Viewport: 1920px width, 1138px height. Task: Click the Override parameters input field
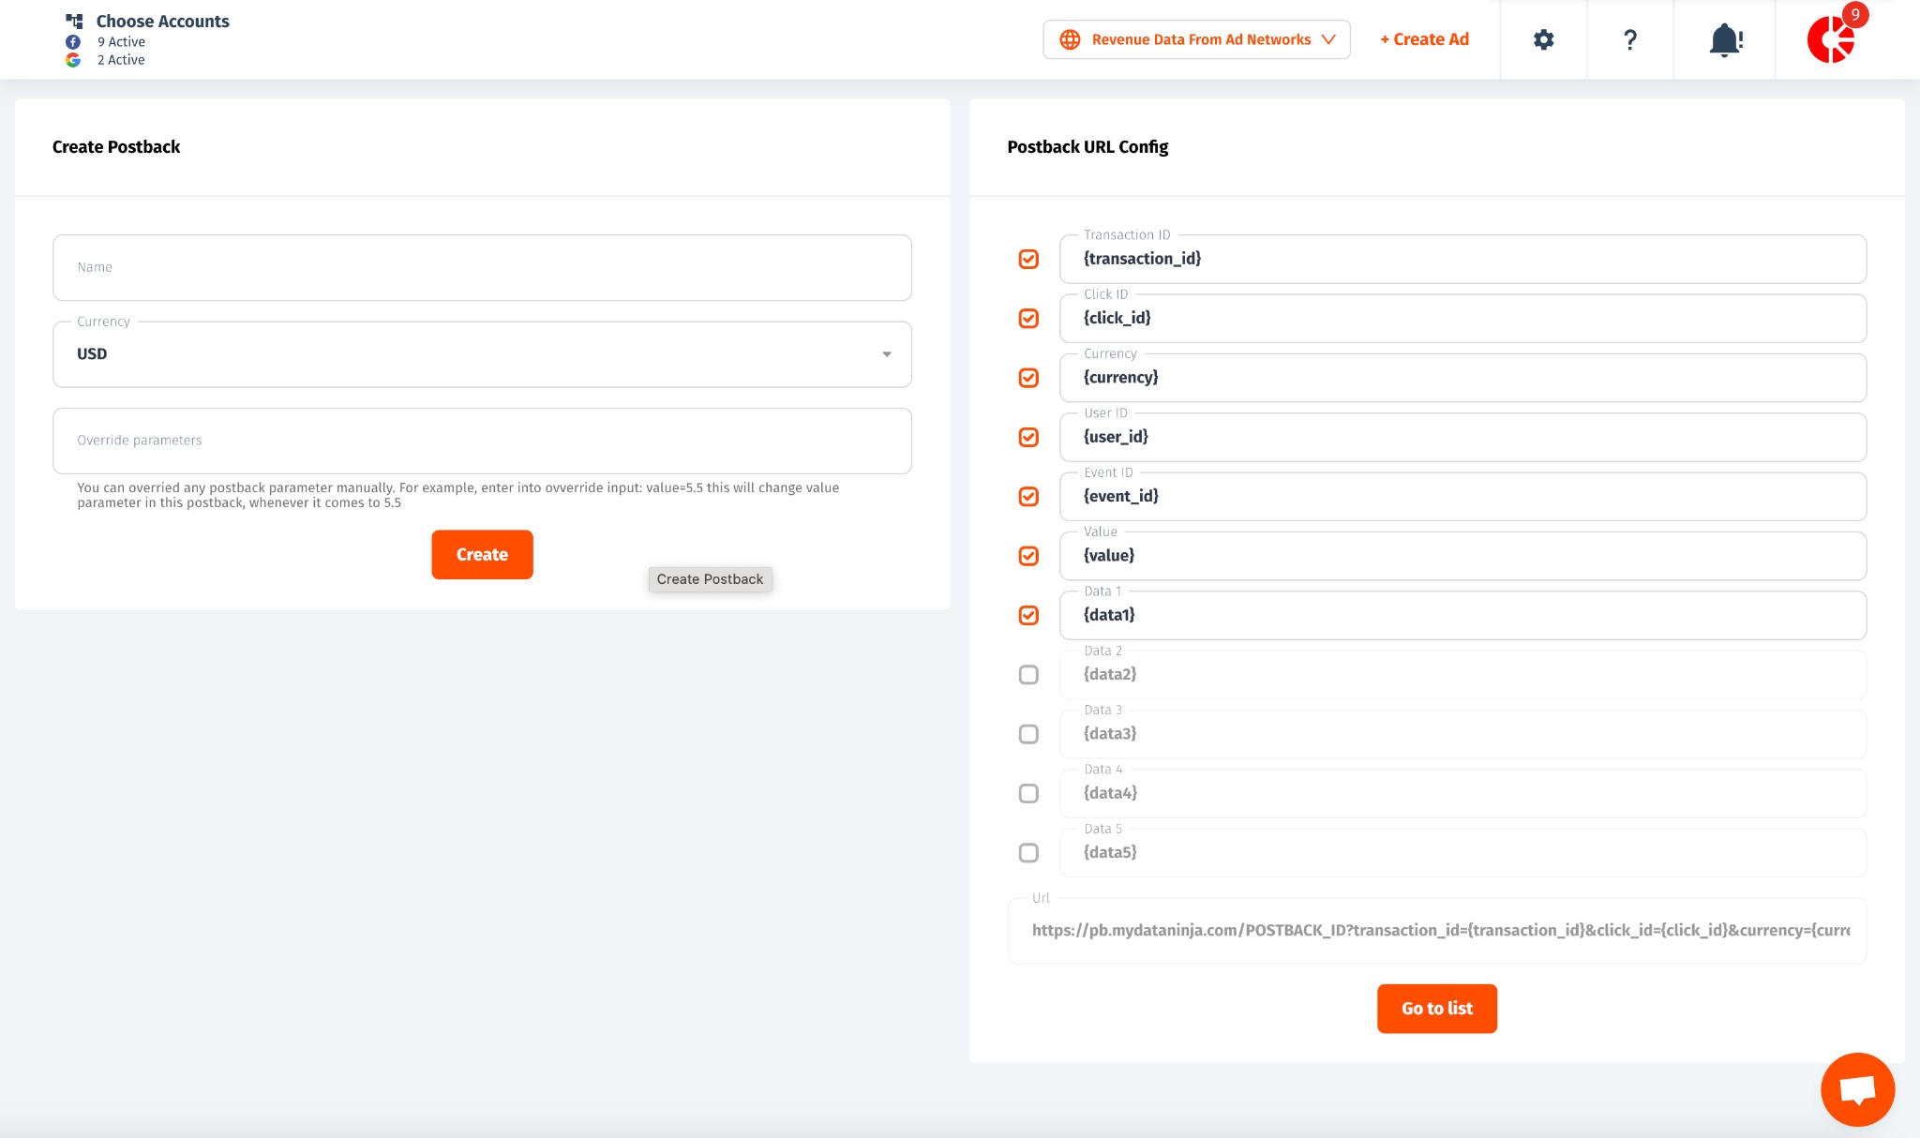click(482, 441)
